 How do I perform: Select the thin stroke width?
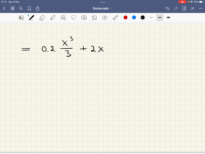151,18
